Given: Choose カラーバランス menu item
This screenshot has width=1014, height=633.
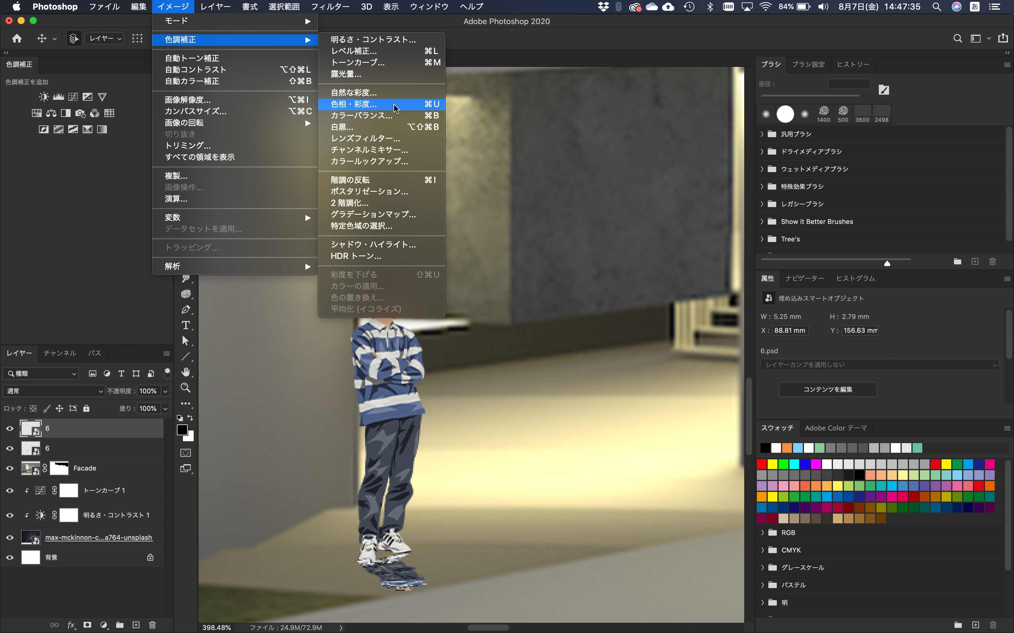Looking at the screenshot, I should coord(381,115).
